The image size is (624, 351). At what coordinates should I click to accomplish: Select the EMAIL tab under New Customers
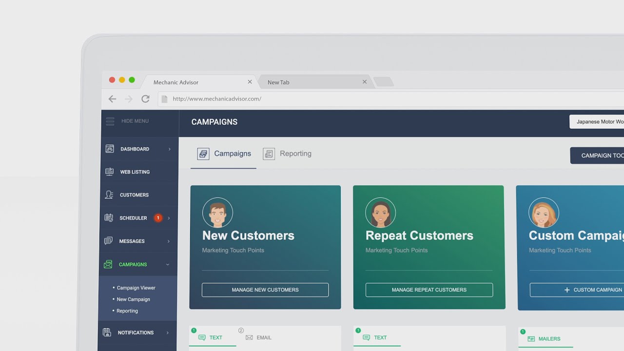pyautogui.click(x=258, y=337)
